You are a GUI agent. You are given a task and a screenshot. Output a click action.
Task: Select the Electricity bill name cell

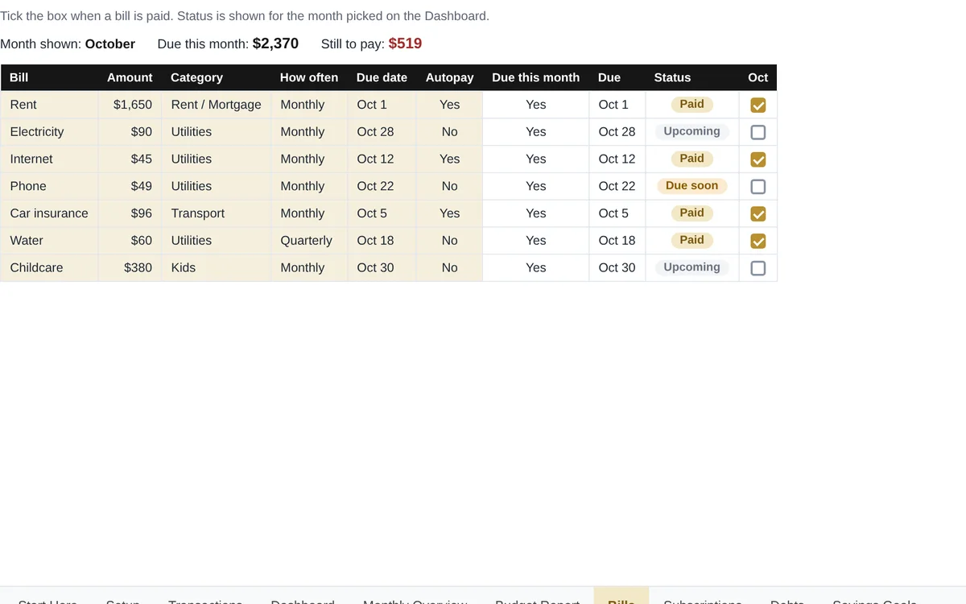pyautogui.click(x=49, y=132)
